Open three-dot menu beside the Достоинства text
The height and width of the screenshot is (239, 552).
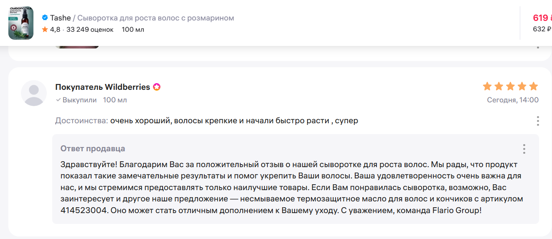(x=538, y=121)
